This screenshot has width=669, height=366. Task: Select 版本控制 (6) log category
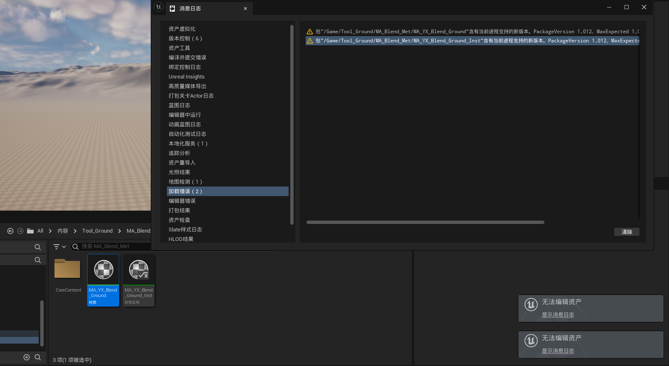228,38
